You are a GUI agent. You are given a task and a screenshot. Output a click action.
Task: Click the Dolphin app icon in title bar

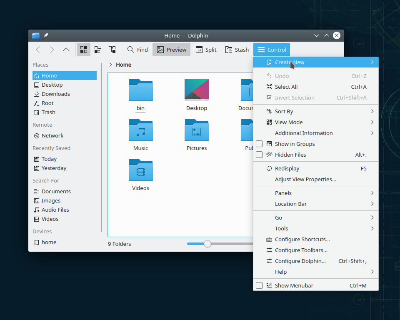coord(36,35)
